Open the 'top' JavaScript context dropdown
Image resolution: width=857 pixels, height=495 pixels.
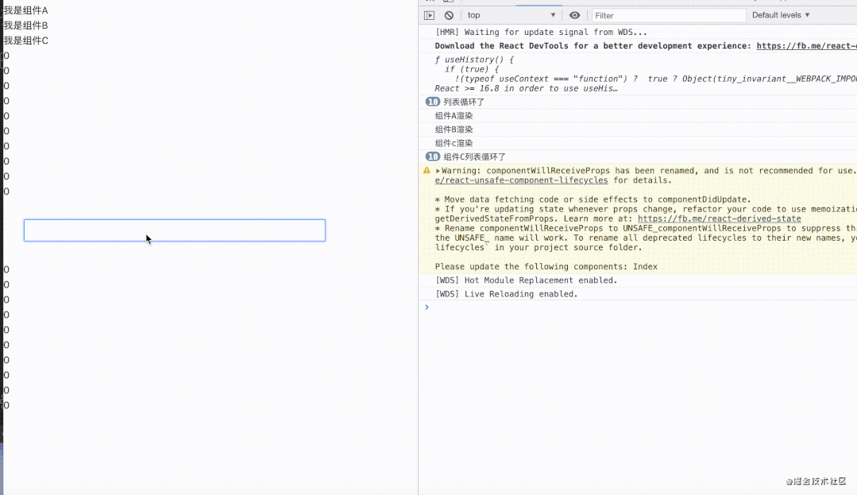point(511,15)
